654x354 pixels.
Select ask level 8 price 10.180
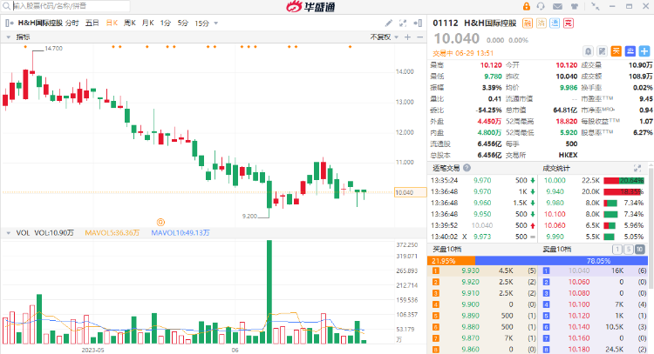coord(579,350)
